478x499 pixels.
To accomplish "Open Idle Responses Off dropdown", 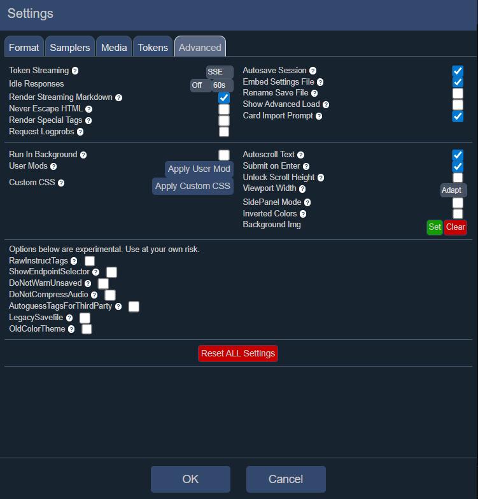I will [x=201, y=85].
